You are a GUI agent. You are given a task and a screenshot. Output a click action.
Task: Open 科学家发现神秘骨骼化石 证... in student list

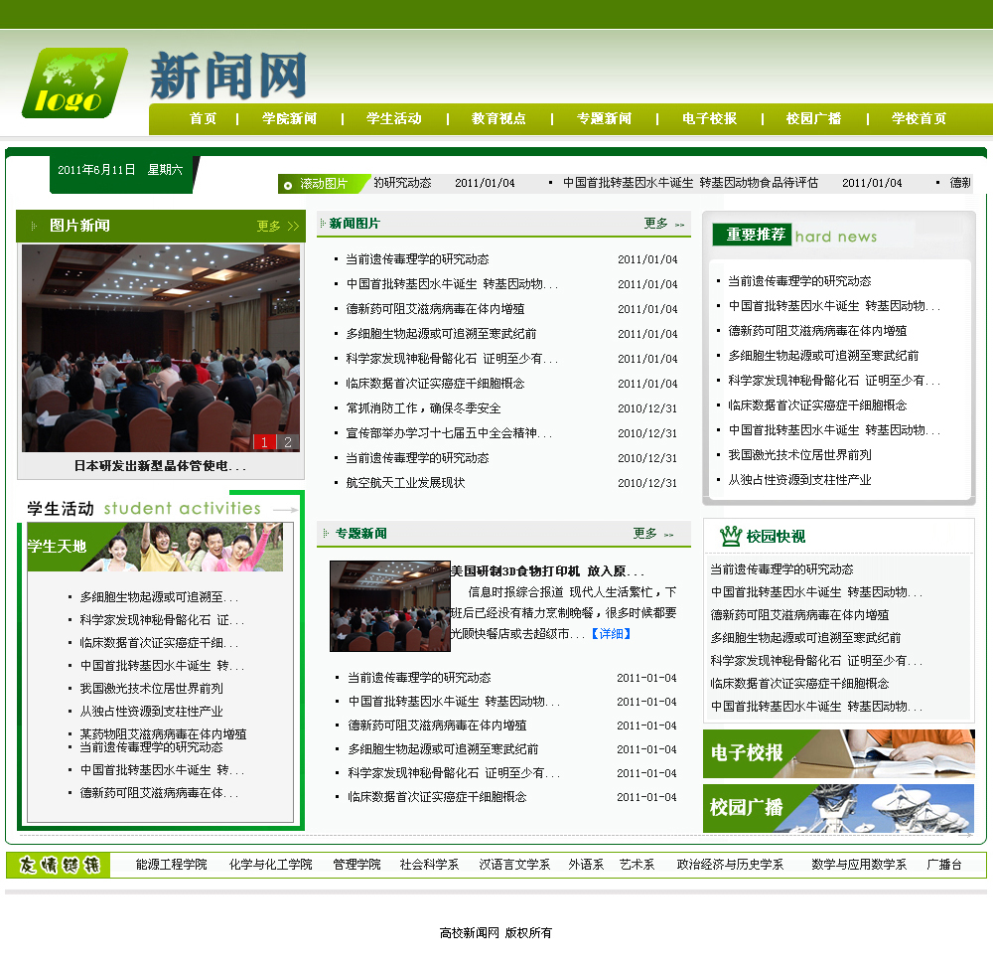tap(162, 620)
